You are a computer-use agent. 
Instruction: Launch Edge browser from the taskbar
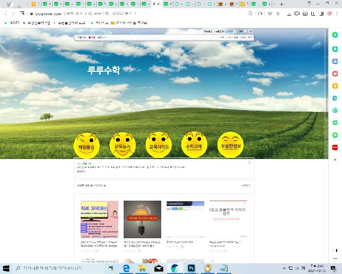tap(126, 268)
